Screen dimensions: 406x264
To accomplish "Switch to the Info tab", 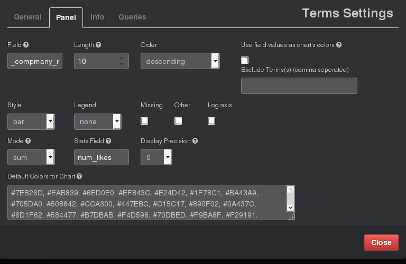I will [x=97, y=17].
